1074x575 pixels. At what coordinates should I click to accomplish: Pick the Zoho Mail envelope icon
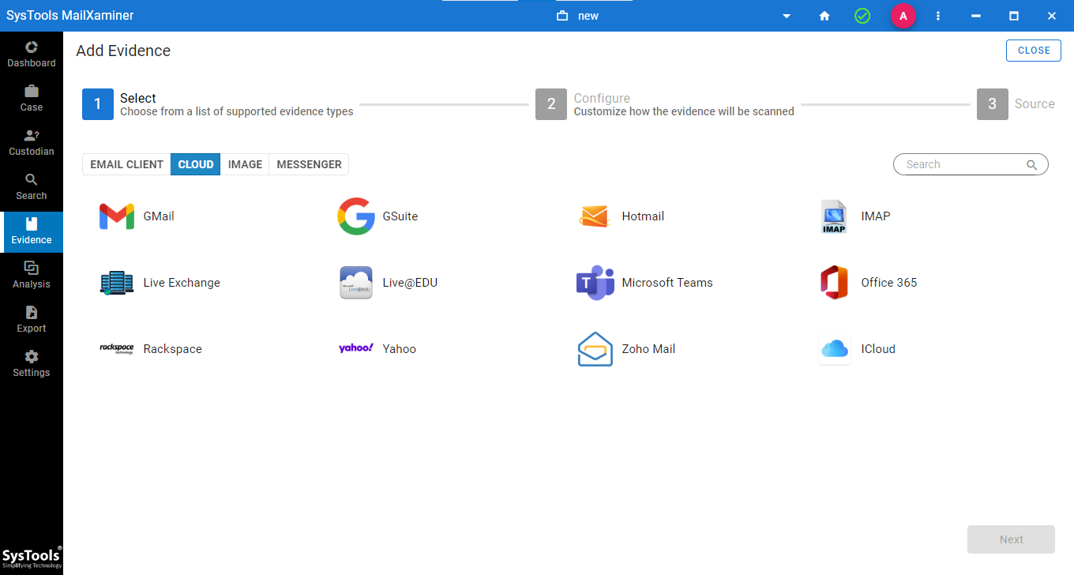click(x=595, y=349)
